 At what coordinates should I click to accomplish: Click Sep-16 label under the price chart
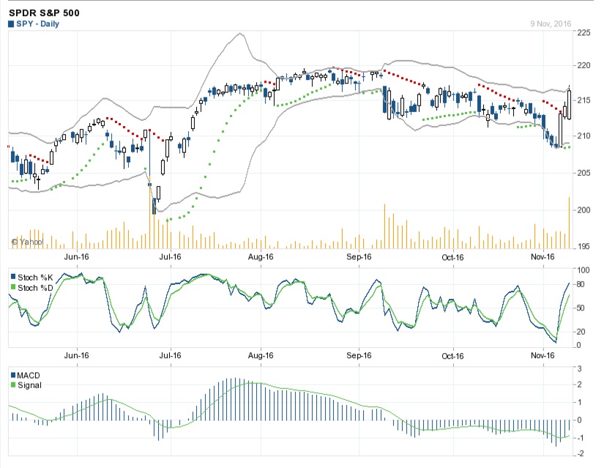(x=359, y=257)
